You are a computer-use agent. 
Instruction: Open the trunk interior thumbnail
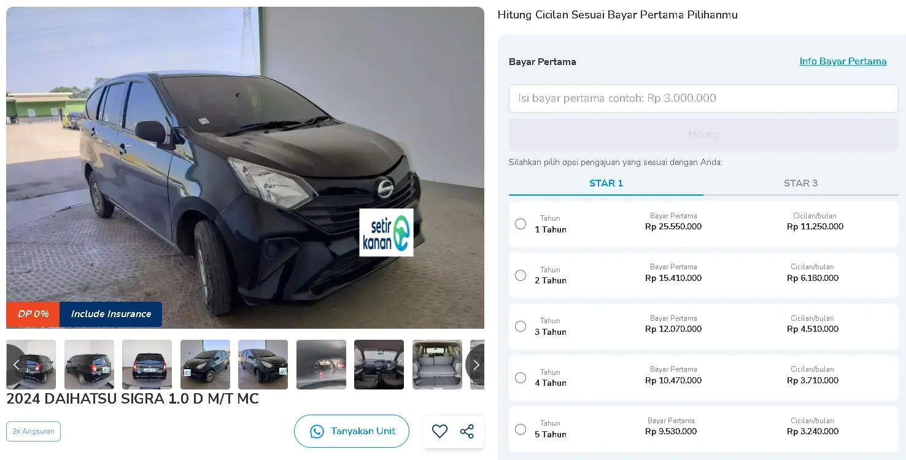pos(437,364)
